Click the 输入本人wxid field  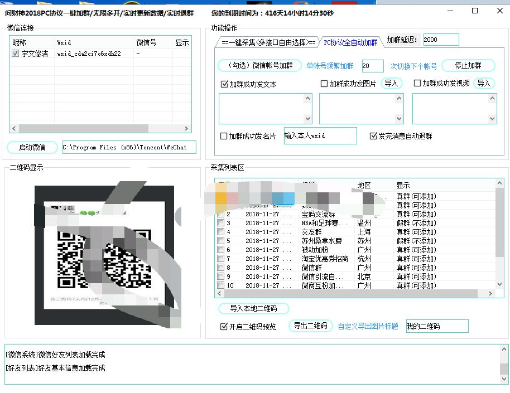point(320,135)
